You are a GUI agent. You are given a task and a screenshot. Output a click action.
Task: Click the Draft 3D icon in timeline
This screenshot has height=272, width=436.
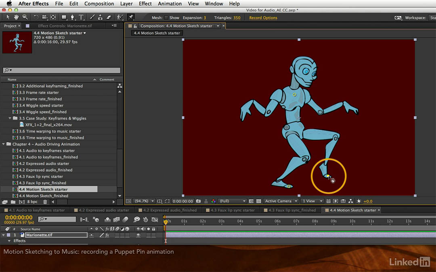tap(96, 219)
